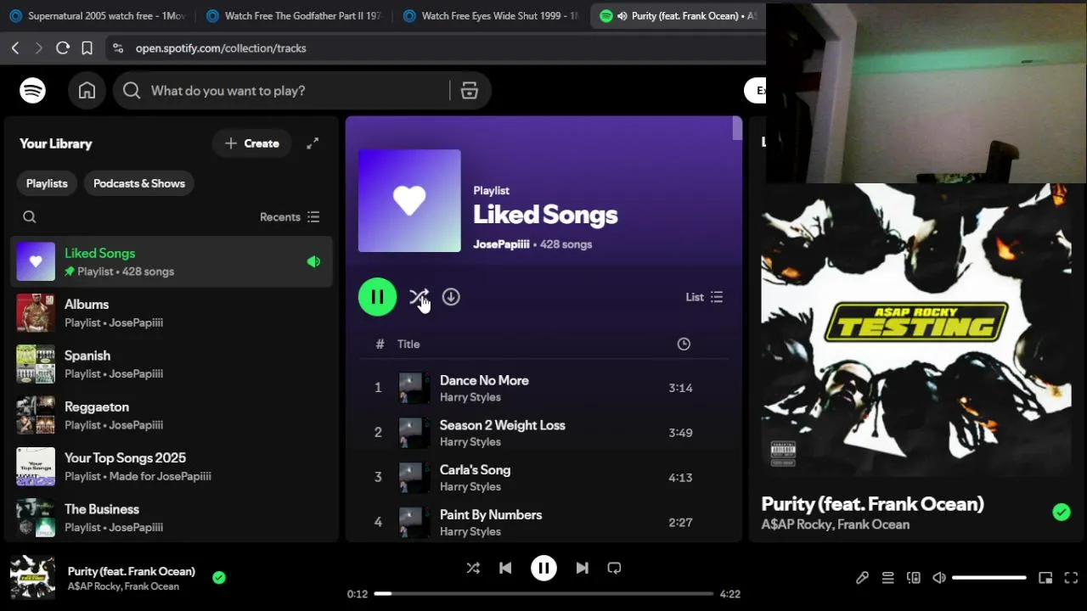Screen dimensions: 1087x611
Task: Open the JosePapiiii profile link in the playlist header
Action: (x=501, y=244)
